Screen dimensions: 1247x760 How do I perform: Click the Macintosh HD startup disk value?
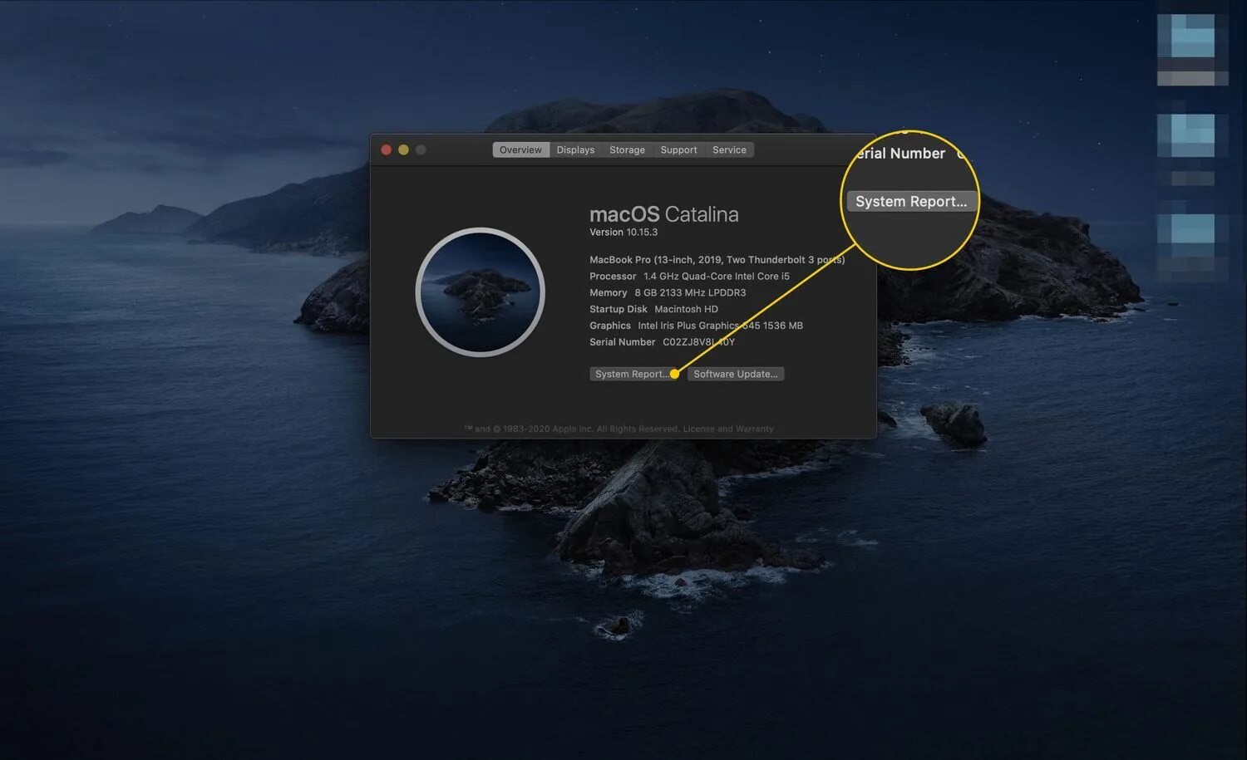click(686, 309)
